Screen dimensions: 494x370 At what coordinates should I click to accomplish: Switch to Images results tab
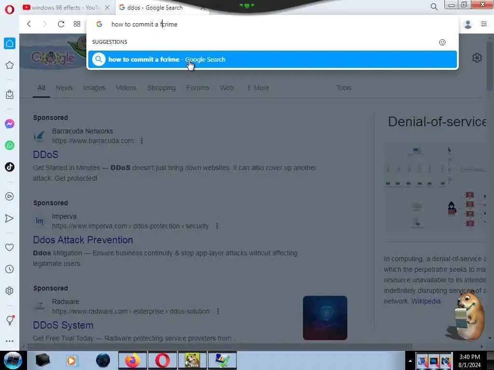[x=94, y=88]
